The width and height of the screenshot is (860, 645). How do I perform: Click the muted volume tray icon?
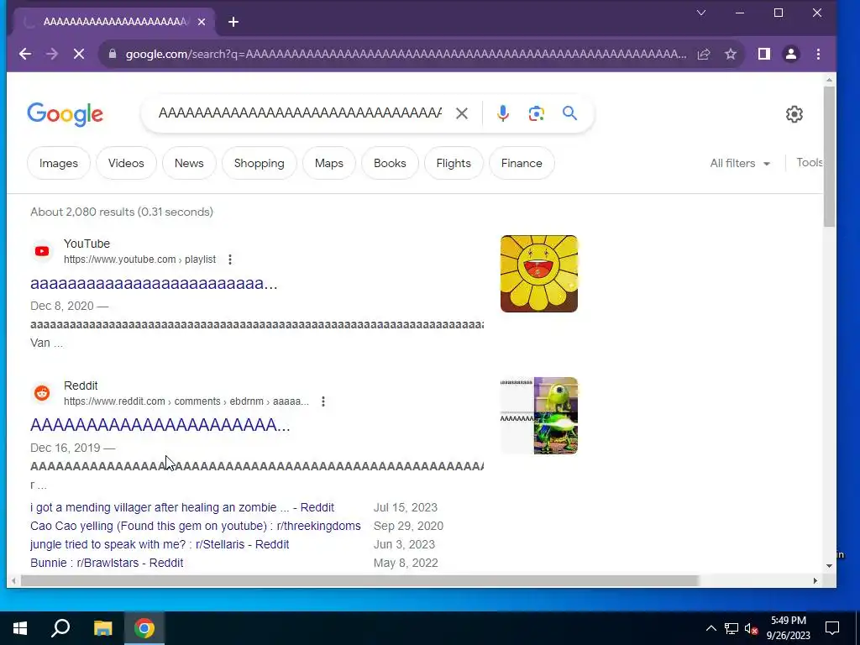coord(751,628)
